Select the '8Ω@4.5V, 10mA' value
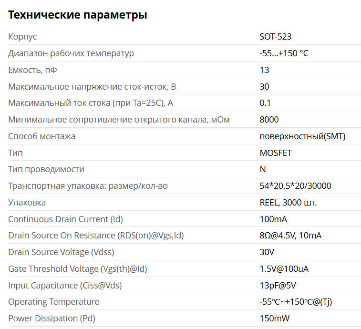The image size is (361, 329). point(291,236)
